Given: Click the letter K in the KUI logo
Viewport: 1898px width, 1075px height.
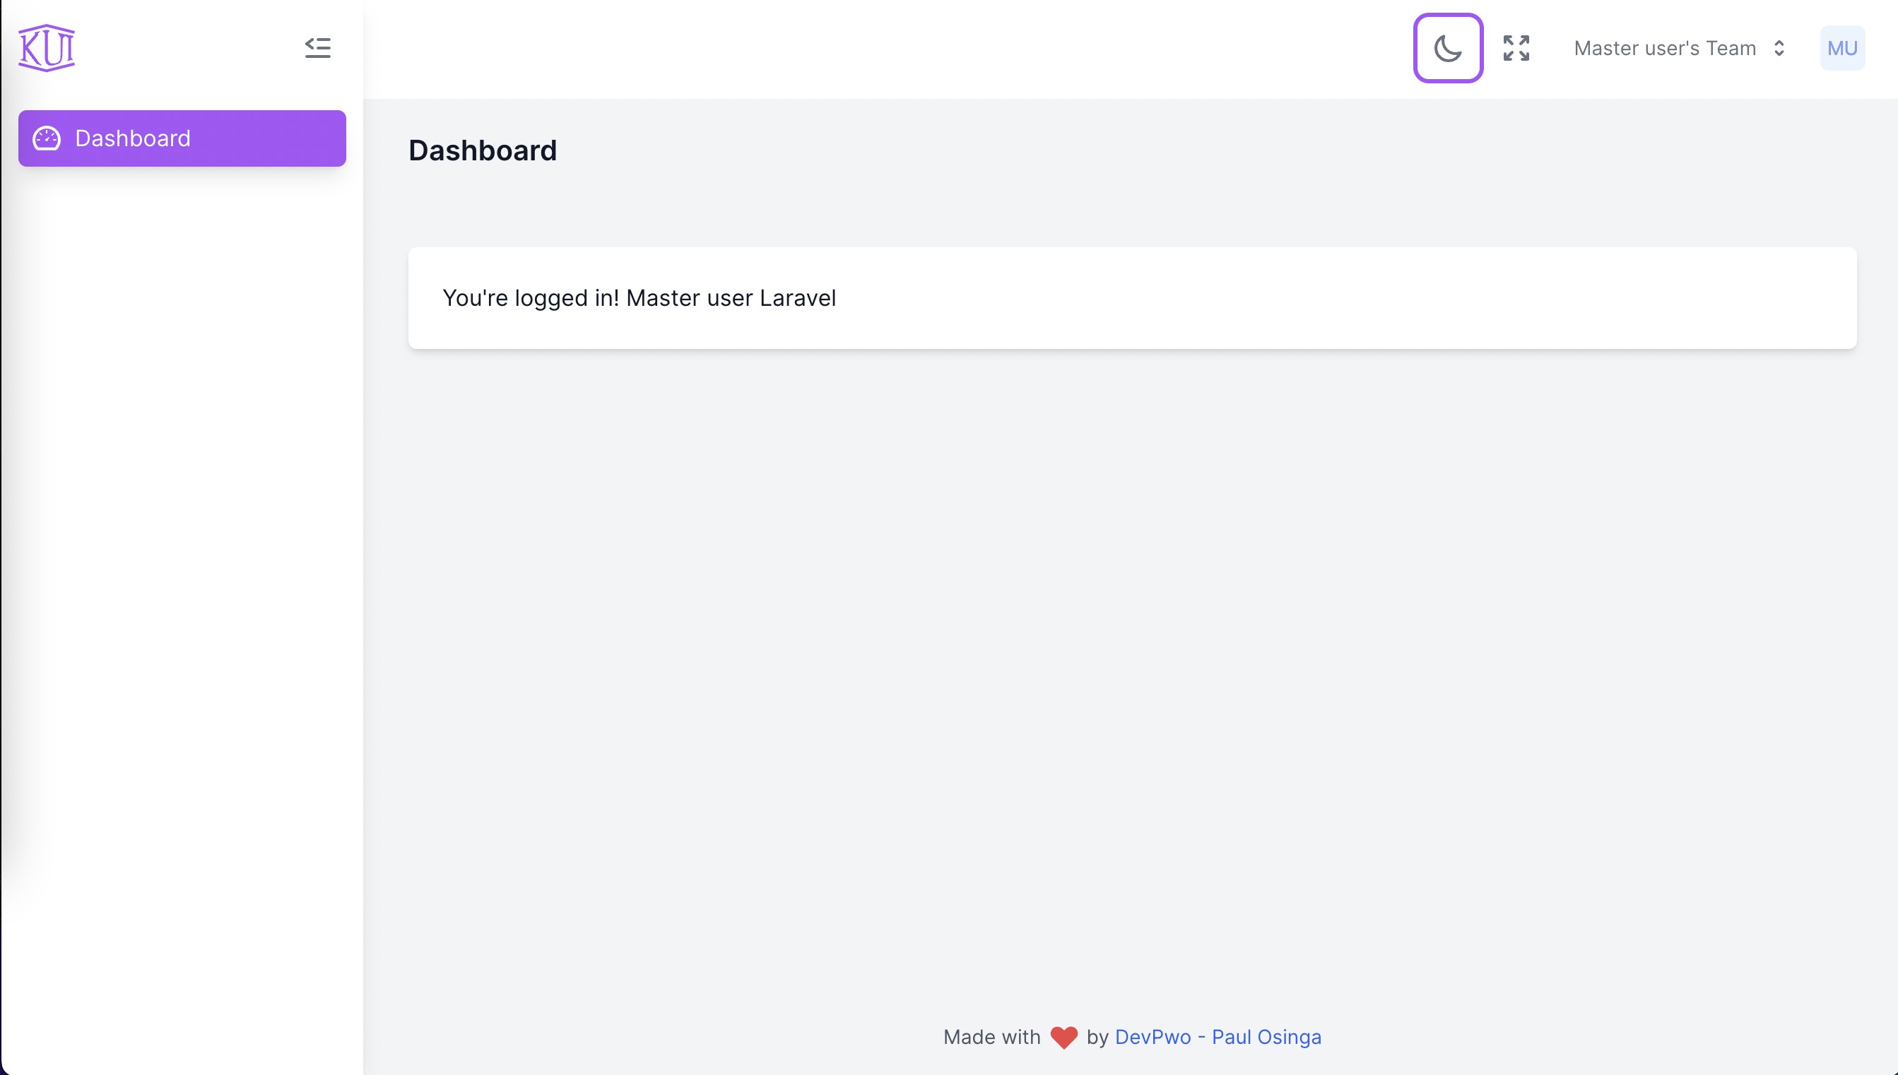Looking at the screenshot, I should pos(31,49).
